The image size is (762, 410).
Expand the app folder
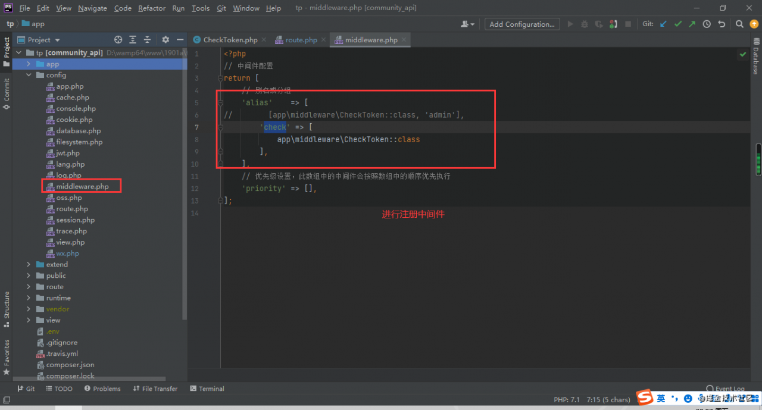pyautogui.click(x=29, y=64)
